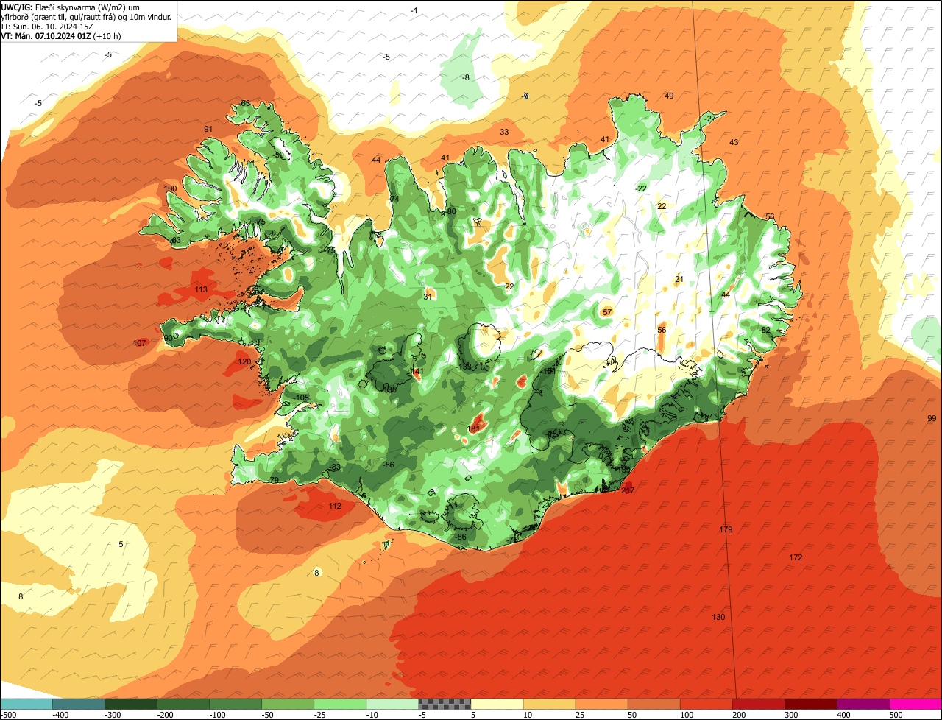Select the pale yellow swatch between 5 and 10

point(497,705)
